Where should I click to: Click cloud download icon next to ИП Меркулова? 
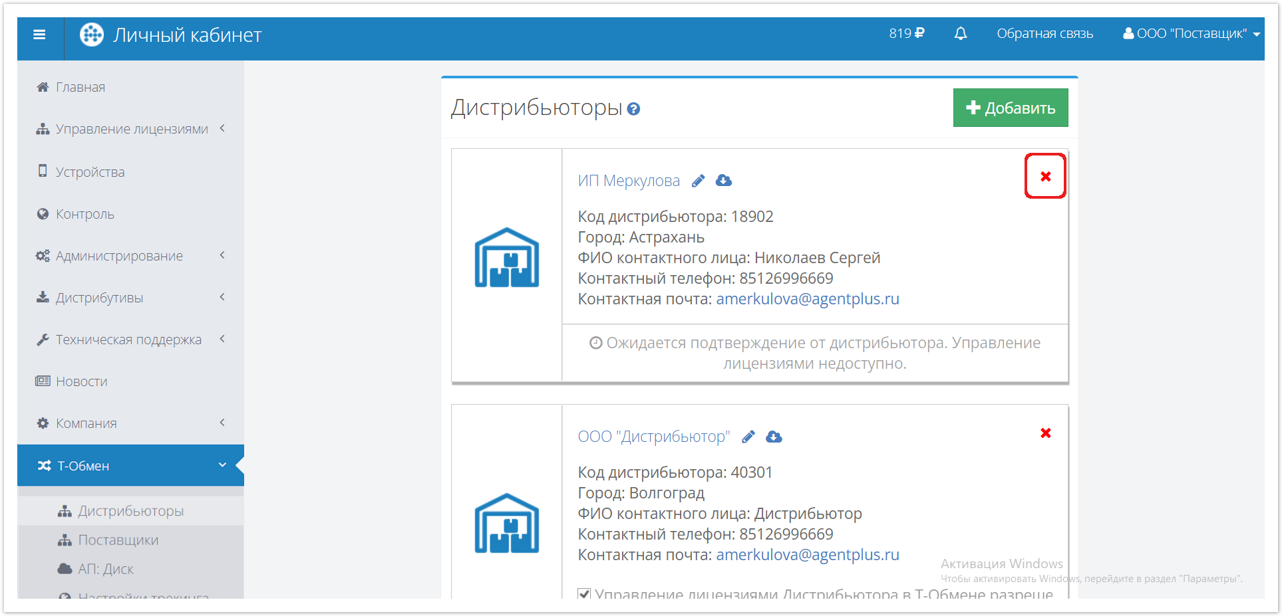[x=724, y=181]
